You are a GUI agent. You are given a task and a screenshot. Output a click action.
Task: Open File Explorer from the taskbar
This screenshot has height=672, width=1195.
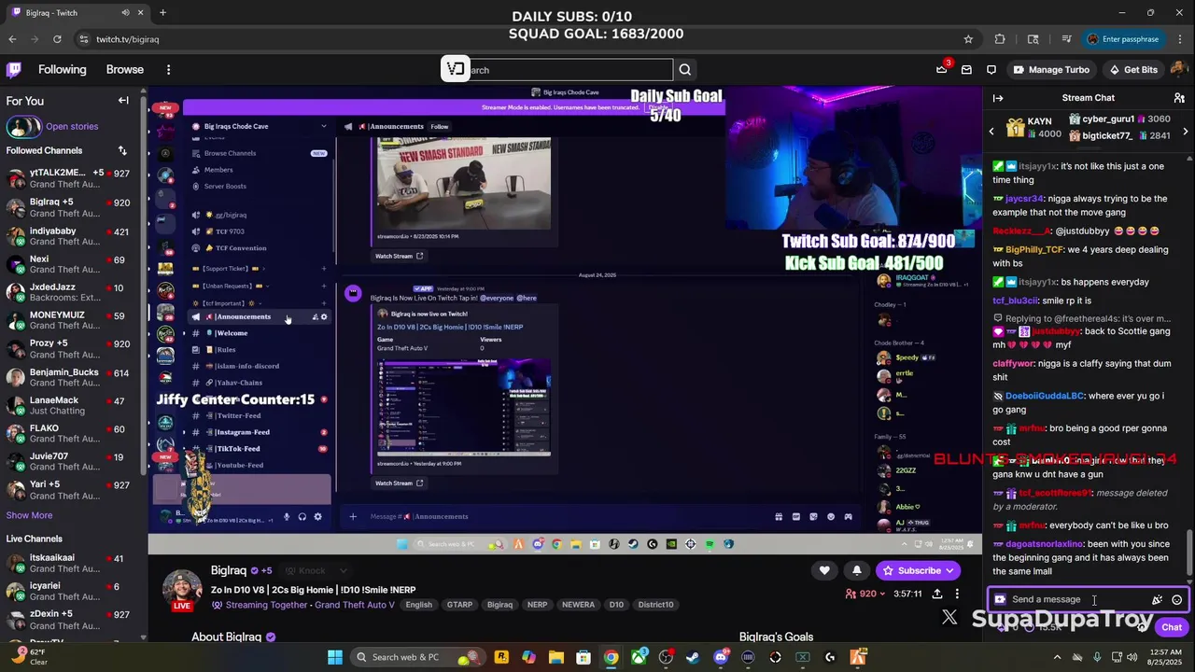click(x=556, y=657)
